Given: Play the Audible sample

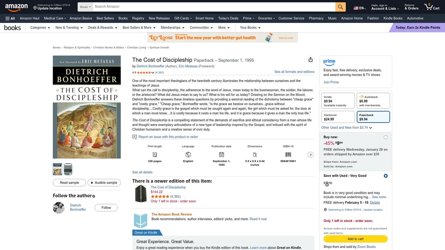Looking at the screenshot, I should 104,183.
